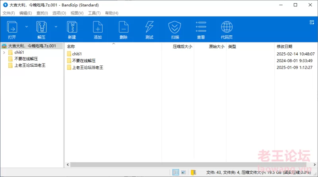Open the 帮助(H) menu

coord(112,13)
